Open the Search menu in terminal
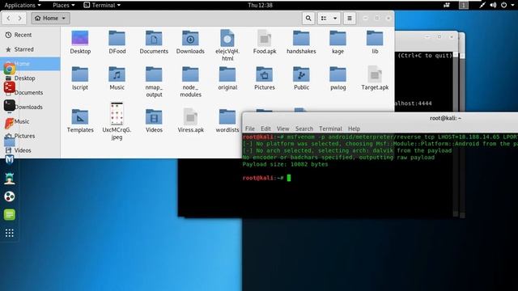This screenshot has width=518, height=291. [x=304, y=129]
